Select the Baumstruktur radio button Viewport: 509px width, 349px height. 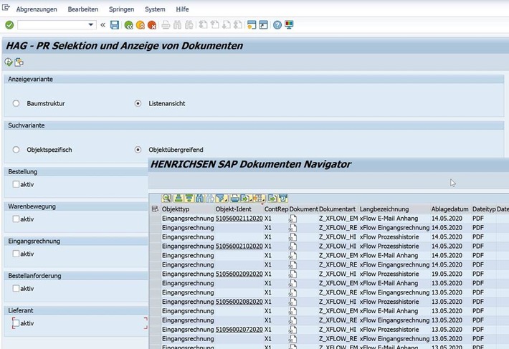[16, 103]
